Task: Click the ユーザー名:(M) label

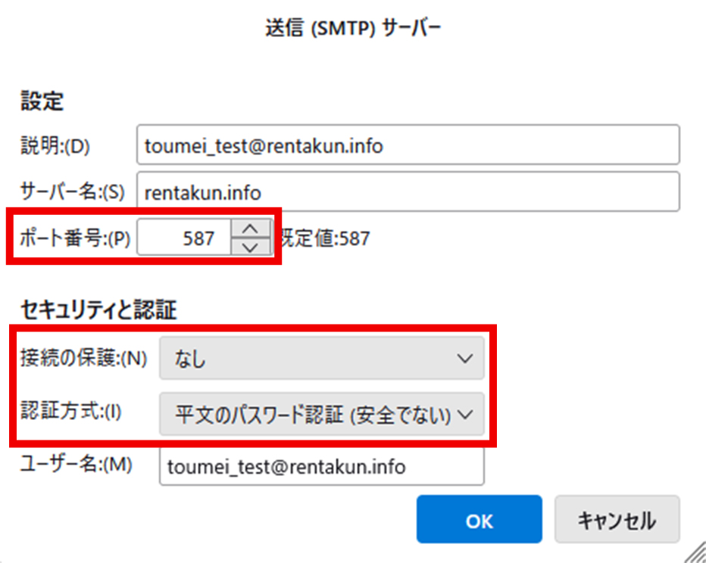Action: [76, 465]
